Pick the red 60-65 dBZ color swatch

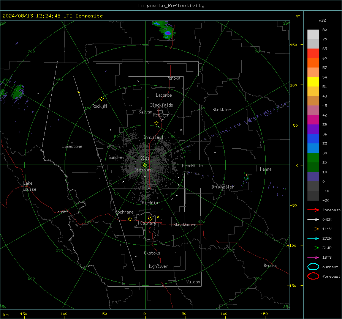(313, 53)
